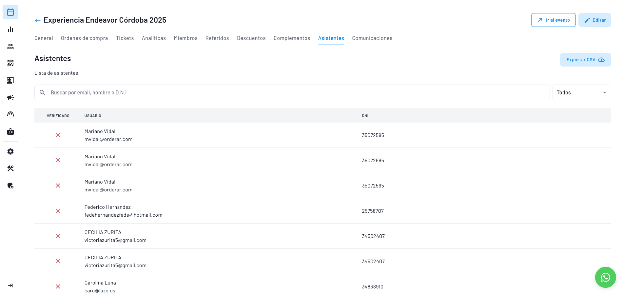Open the headset support agent sidebar icon
Viewport: 622px width, 295px height.
(x=10, y=114)
